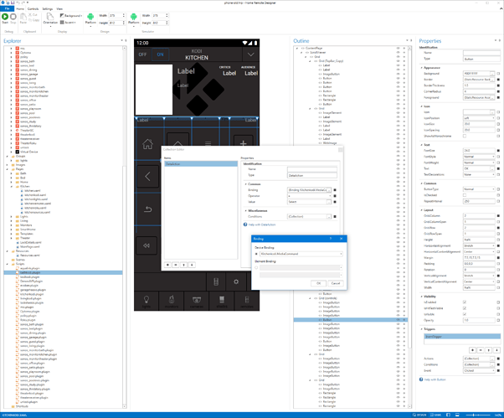
Task: Remove item in Collection Editor list
Action: [x=176, y=265]
